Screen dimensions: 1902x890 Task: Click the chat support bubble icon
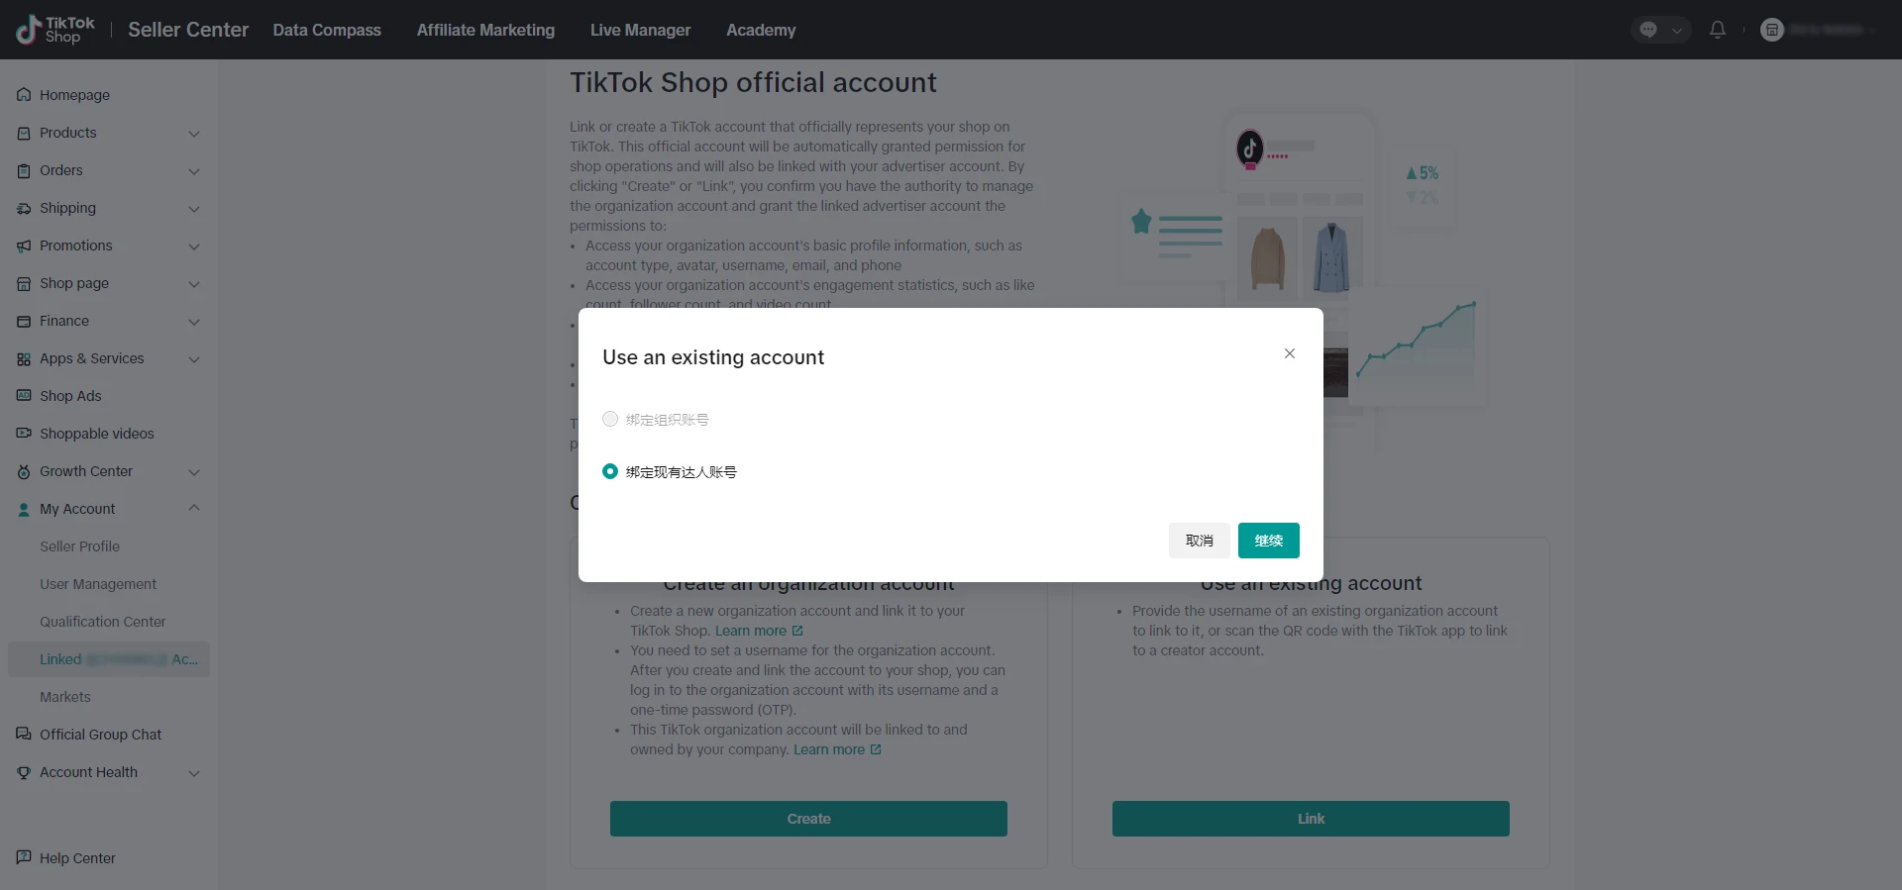pyautogui.click(x=1648, y=30)
